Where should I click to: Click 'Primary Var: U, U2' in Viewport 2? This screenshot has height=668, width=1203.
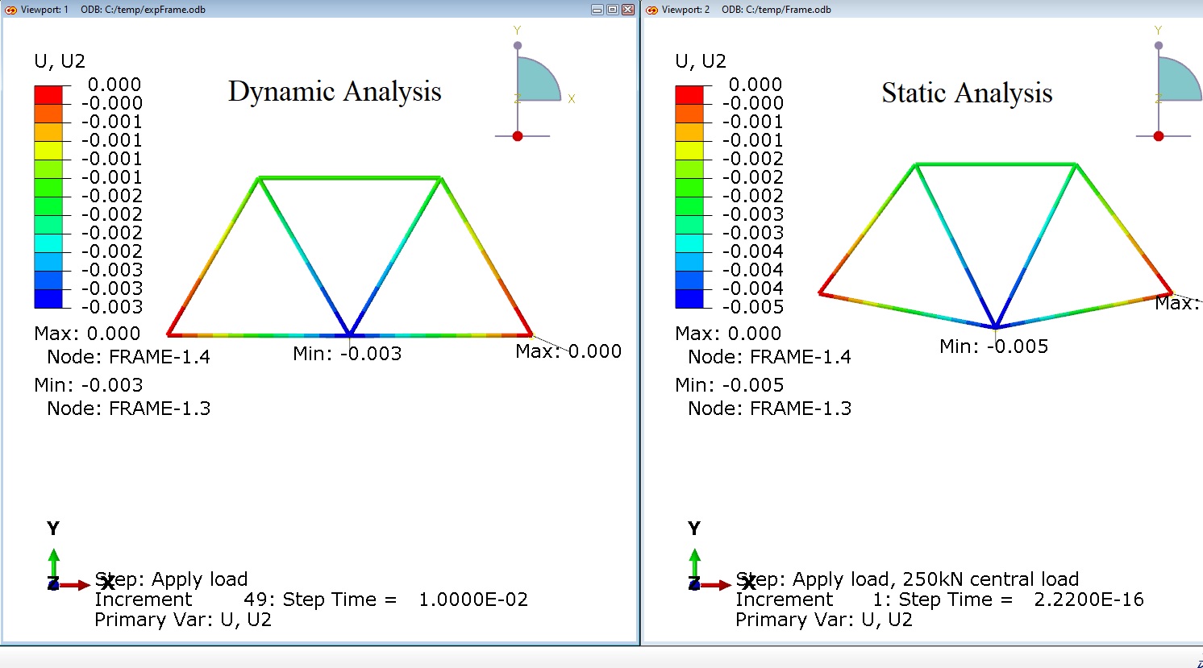pyautogui.click(x=824, y=620)
